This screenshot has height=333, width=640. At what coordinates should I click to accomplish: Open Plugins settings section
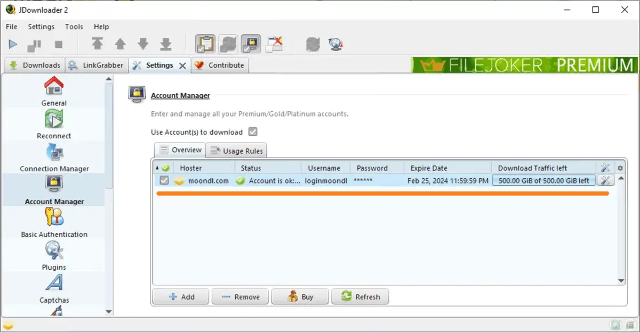pyautogui.click(x=54, y=256)
